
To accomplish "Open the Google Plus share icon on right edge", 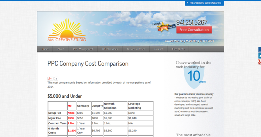I will (x=260, y=62).
